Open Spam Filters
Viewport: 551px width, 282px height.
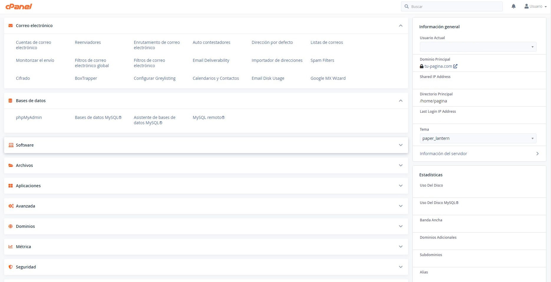(x=322, y=60)
